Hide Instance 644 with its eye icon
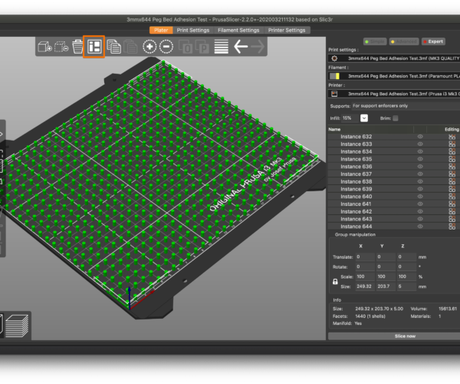Viewport: 460px width, 384px height. (420, 227)
